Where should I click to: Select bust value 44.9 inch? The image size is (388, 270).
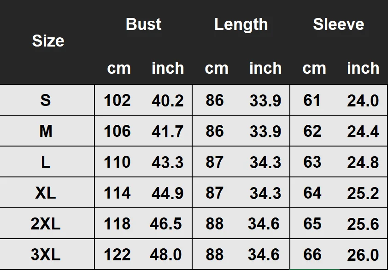(168, 193)
